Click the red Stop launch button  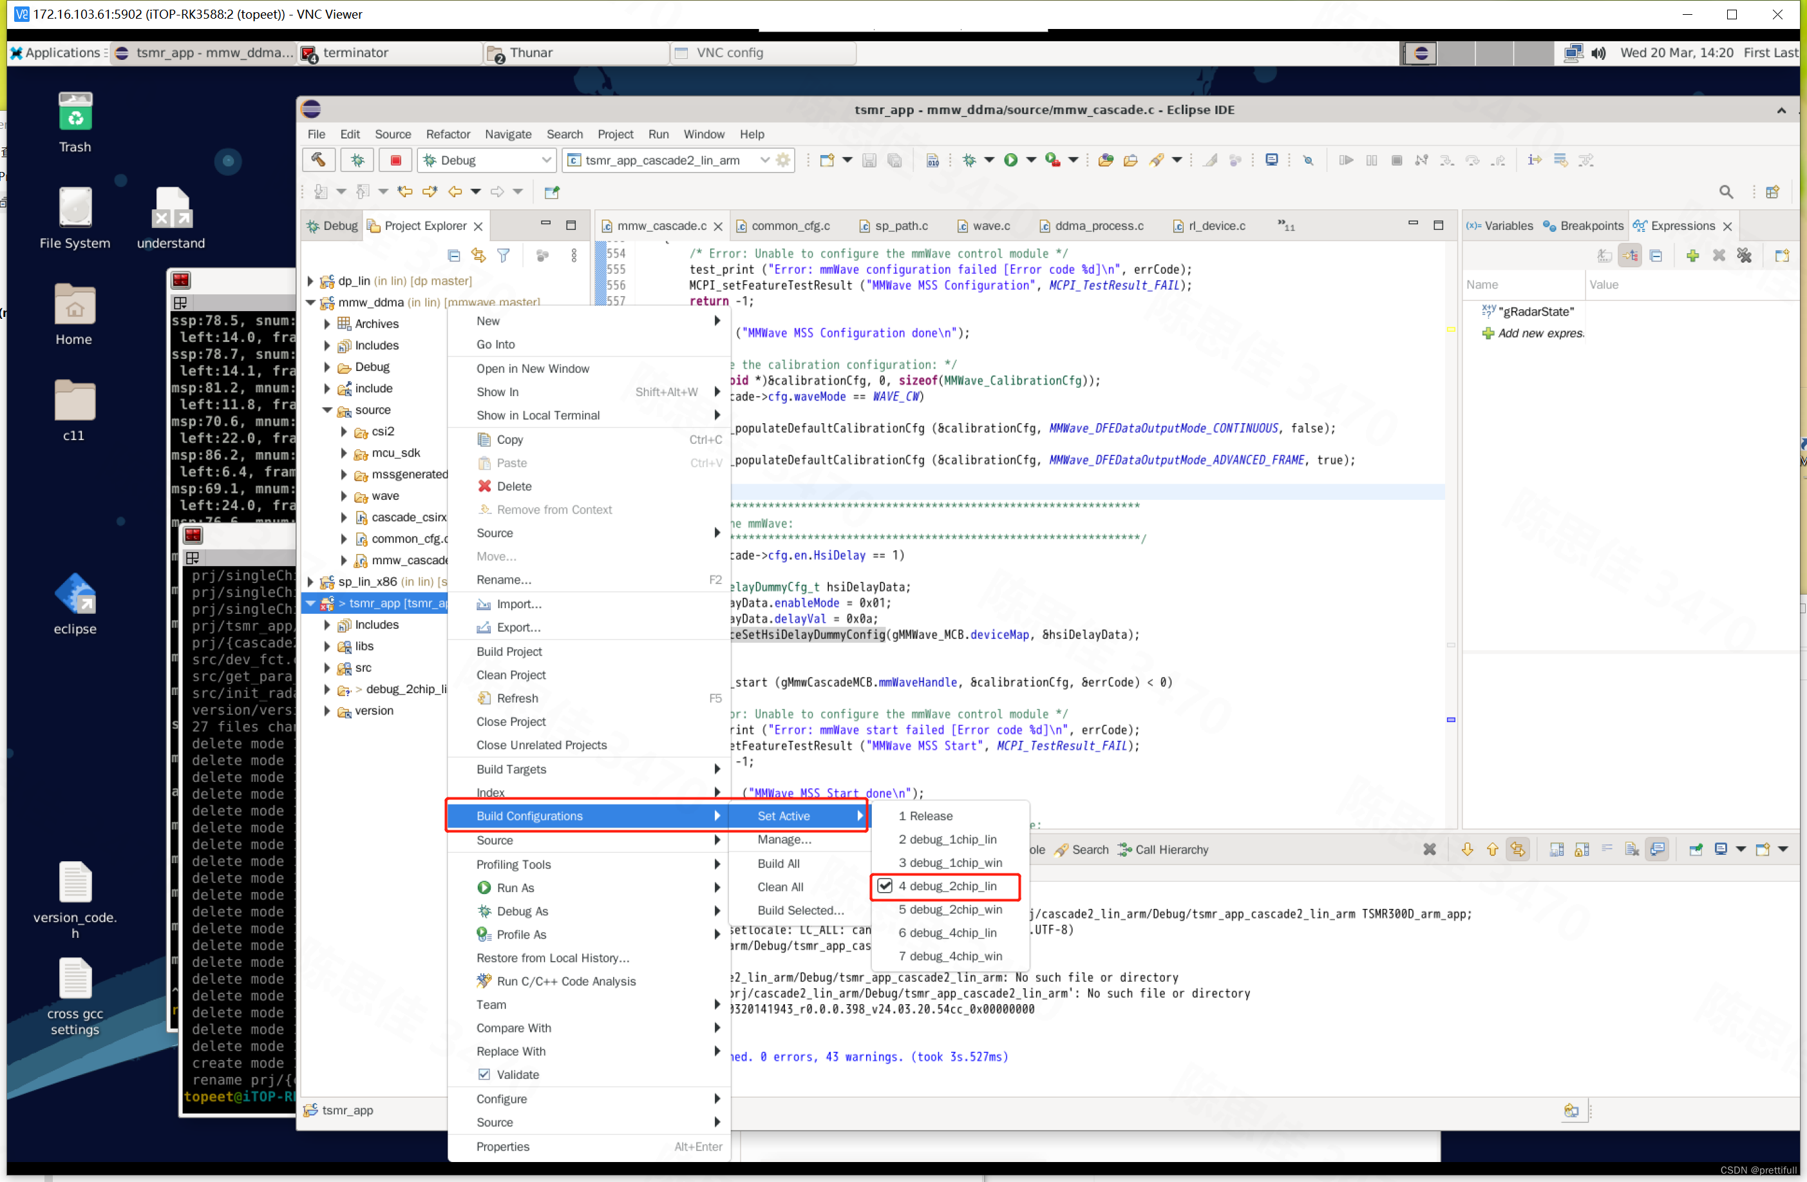click(x=395, y=160)
